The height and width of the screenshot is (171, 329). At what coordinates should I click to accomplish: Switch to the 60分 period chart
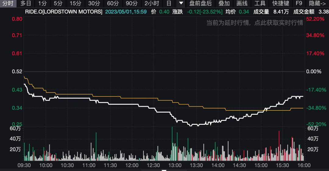pyautogui.click(x=113, y=3)
